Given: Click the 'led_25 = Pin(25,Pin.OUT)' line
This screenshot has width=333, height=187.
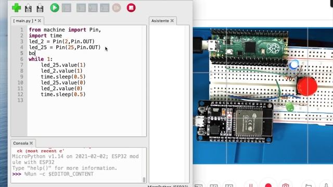Looking at the screenshot, I should [65, 47].
